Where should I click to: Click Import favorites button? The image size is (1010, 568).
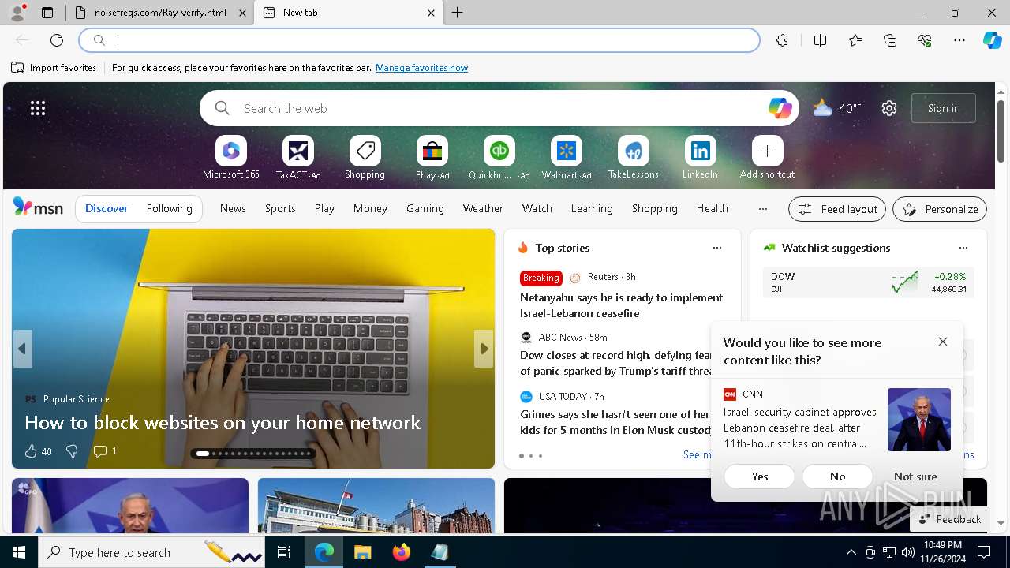click(x=54, y=68)
